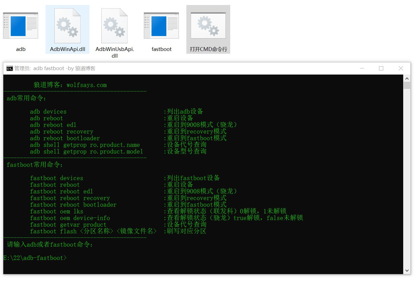416x281 pixels.
Task: Click the '请输入adb或者fastboot命令:' prompt line
Action: 50,245
